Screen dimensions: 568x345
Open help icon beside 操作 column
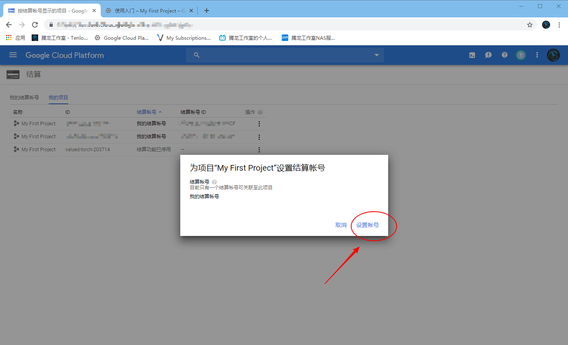click(x=260, y=112)
